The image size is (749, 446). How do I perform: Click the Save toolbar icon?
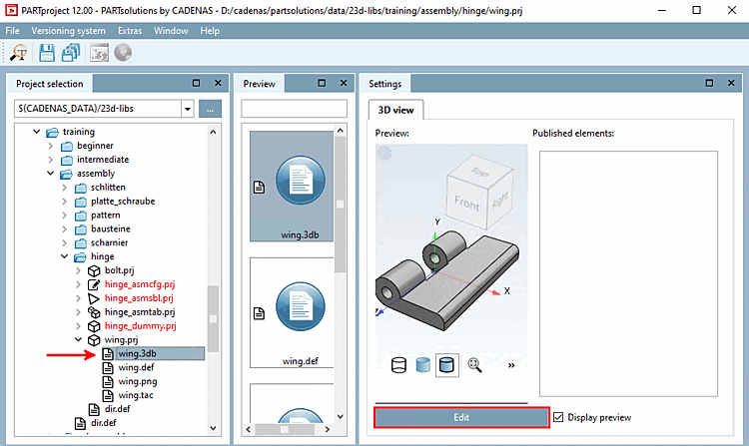(46, 53)
